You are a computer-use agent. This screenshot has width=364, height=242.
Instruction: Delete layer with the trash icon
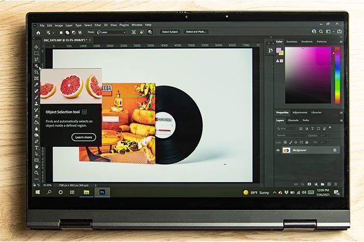point(336,184)
